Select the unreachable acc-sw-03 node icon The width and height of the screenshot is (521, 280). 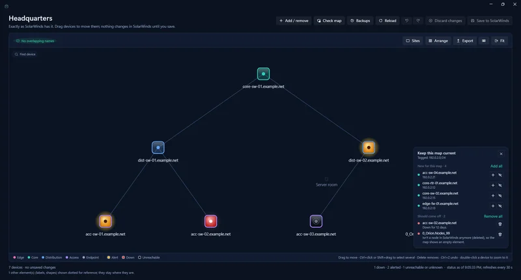click(x=316, y=221)
